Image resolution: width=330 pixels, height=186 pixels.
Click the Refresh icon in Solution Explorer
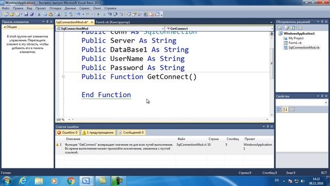[x=293, y=28]
